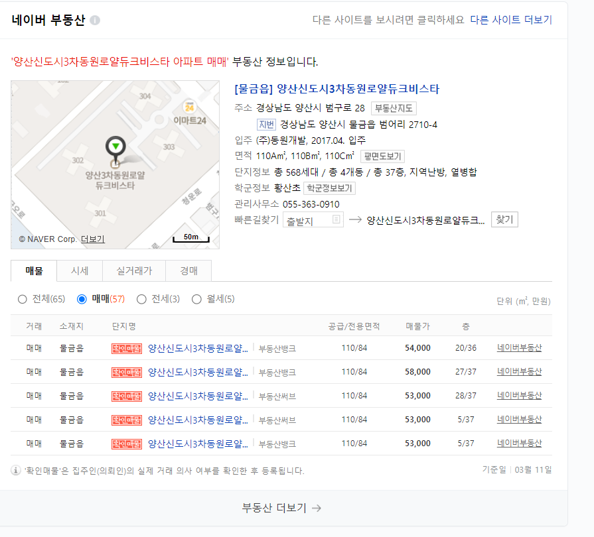Click the arrow icon next to 부동산 더보기
The width and height of the screenshot is (594, 537).
(x=317, y=508)
